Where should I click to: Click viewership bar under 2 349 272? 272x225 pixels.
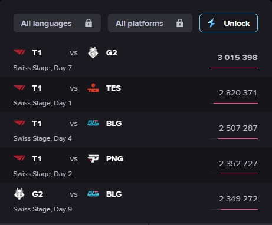pos(234,209)
